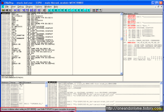
Task: Click info line DS:[00130000]=78746341
Action: pos(12,78)
